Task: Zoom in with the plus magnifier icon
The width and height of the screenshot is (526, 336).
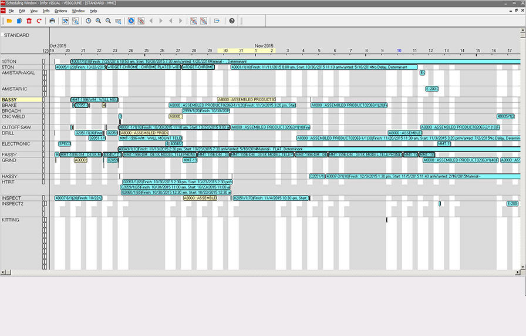Action: pyautogui.click(x=98, y=21)
